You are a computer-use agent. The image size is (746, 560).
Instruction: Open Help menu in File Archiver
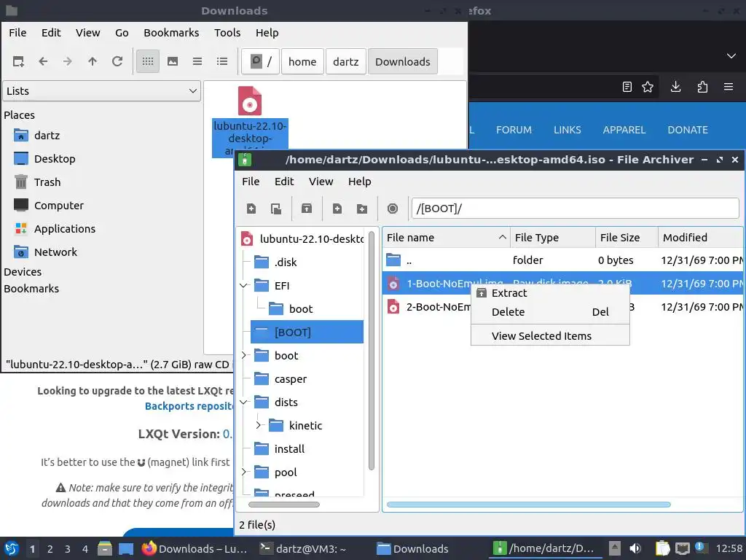360,182
